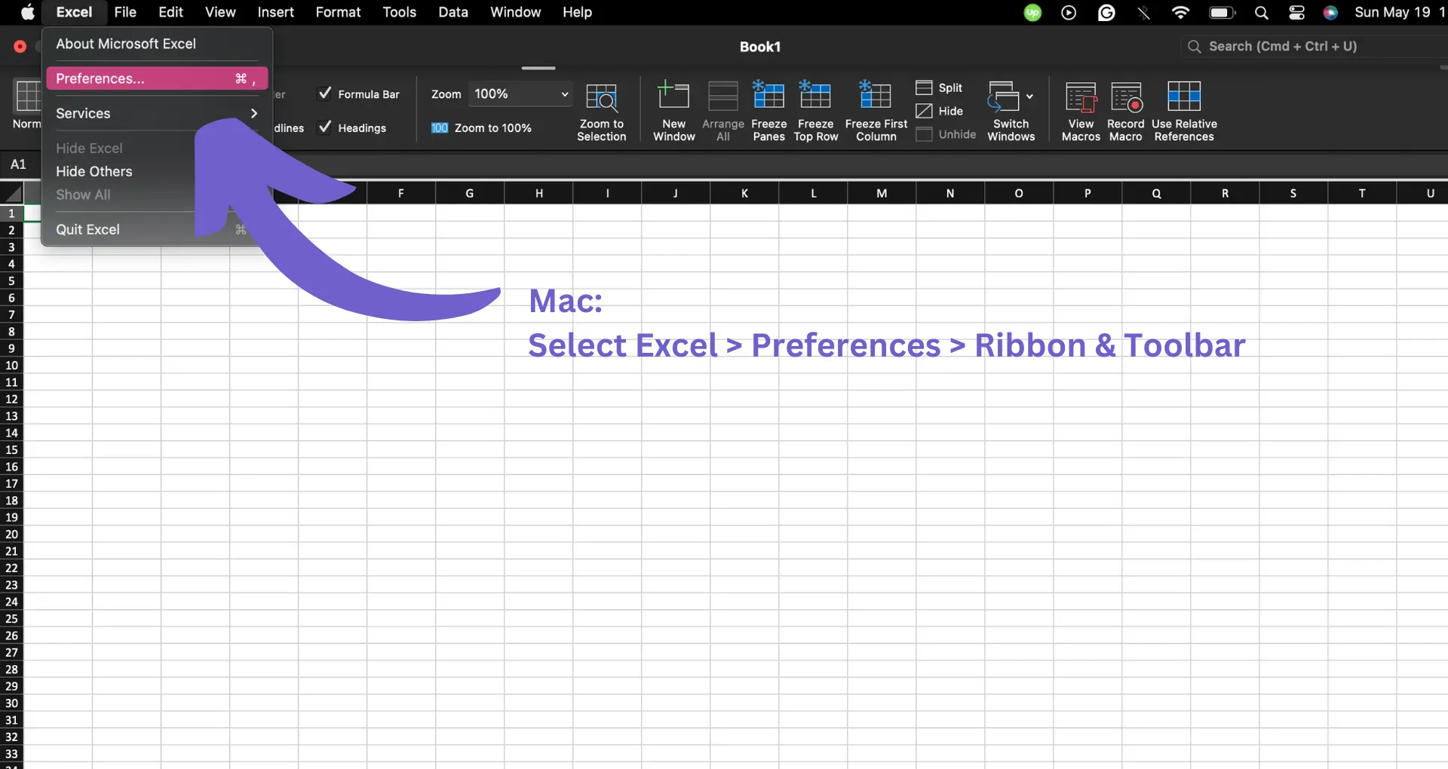
Task: Open Control Center in the menu bar
Action: 1296,12
